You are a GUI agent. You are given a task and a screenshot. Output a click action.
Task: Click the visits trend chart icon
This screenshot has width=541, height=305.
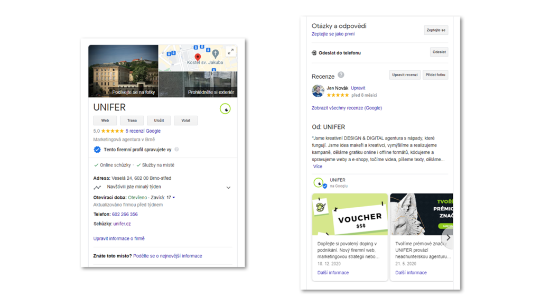click(97, 187)
